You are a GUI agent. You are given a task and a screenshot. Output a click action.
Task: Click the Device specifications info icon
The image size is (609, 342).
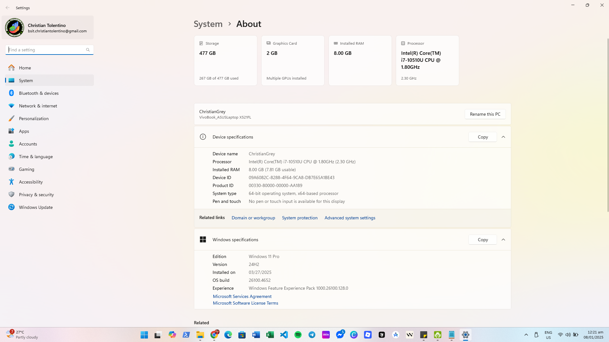point(203,137)
